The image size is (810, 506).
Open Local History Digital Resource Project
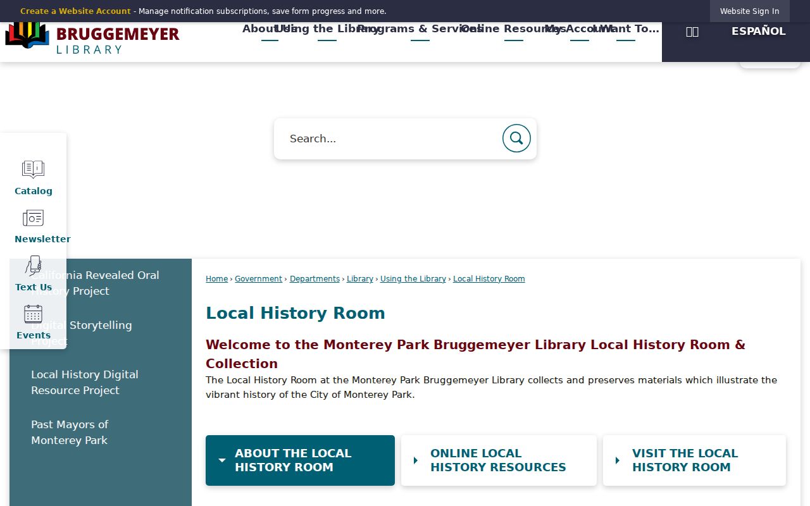tap(85, 383)
